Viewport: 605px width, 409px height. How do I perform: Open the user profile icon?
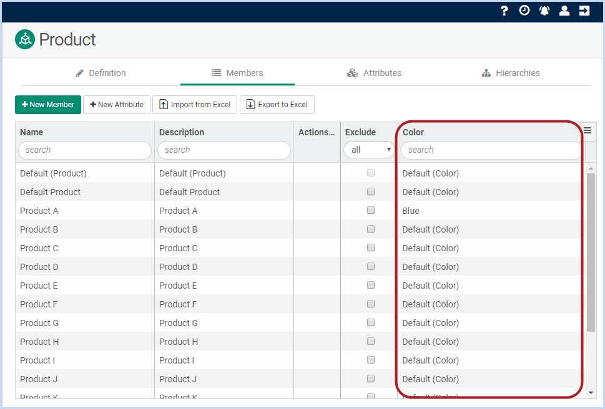[564, 11]
